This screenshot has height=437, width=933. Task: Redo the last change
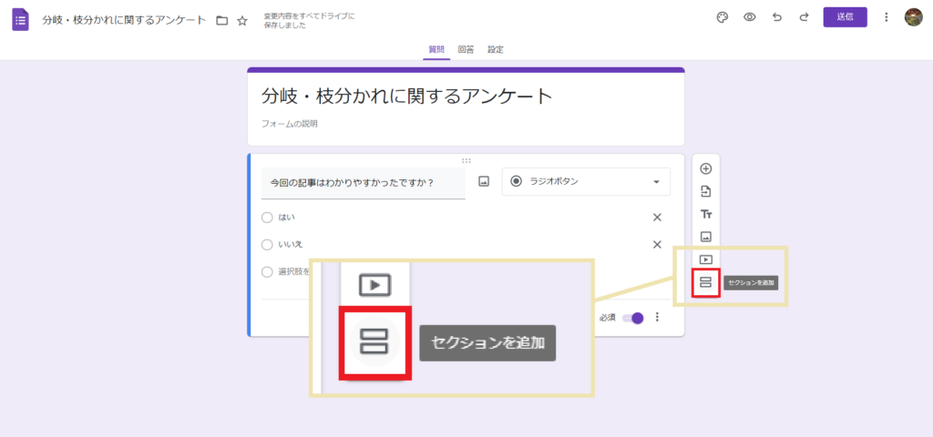tap(804, 17)
